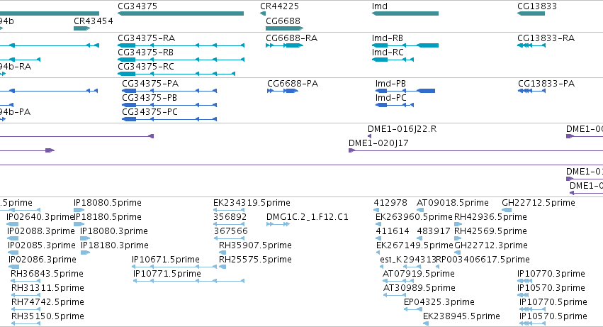This screenshot has width=603, height=327.
Task: Click the CR43454 gene label
Action: [94, 21]
